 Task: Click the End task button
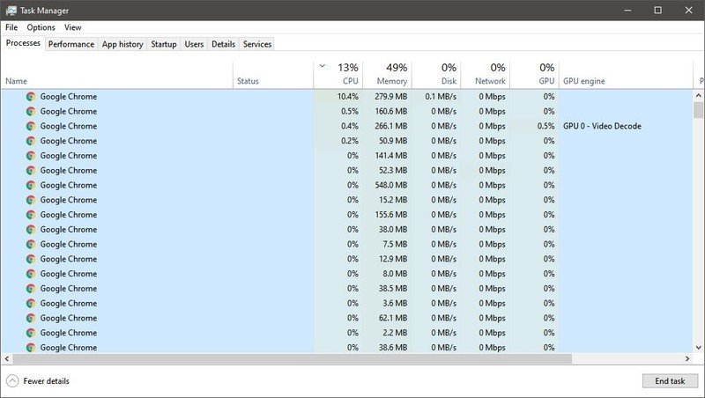tap(670, 381)
